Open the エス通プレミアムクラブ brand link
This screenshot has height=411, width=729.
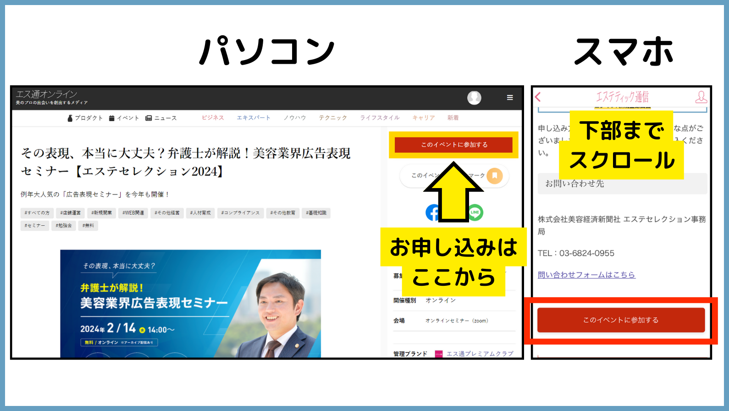[x=480, y=354]
